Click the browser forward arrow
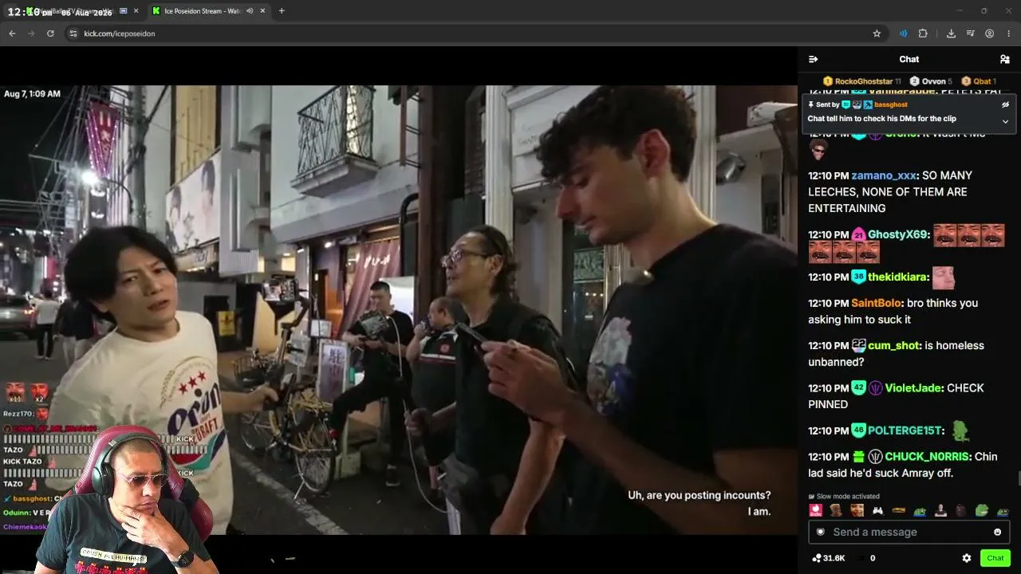The height and width of the screenshot is (574, 1021). 31,33
